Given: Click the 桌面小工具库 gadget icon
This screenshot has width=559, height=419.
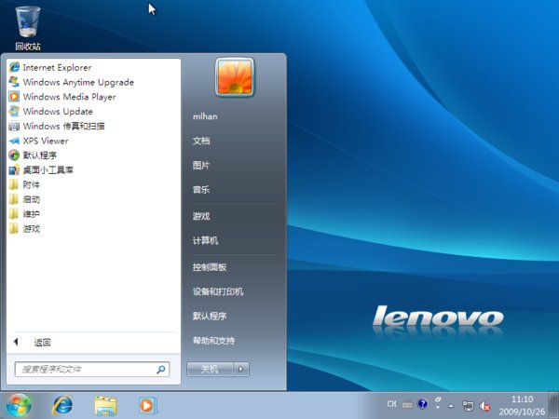Looking at the screenshot, I should [14, 170].
